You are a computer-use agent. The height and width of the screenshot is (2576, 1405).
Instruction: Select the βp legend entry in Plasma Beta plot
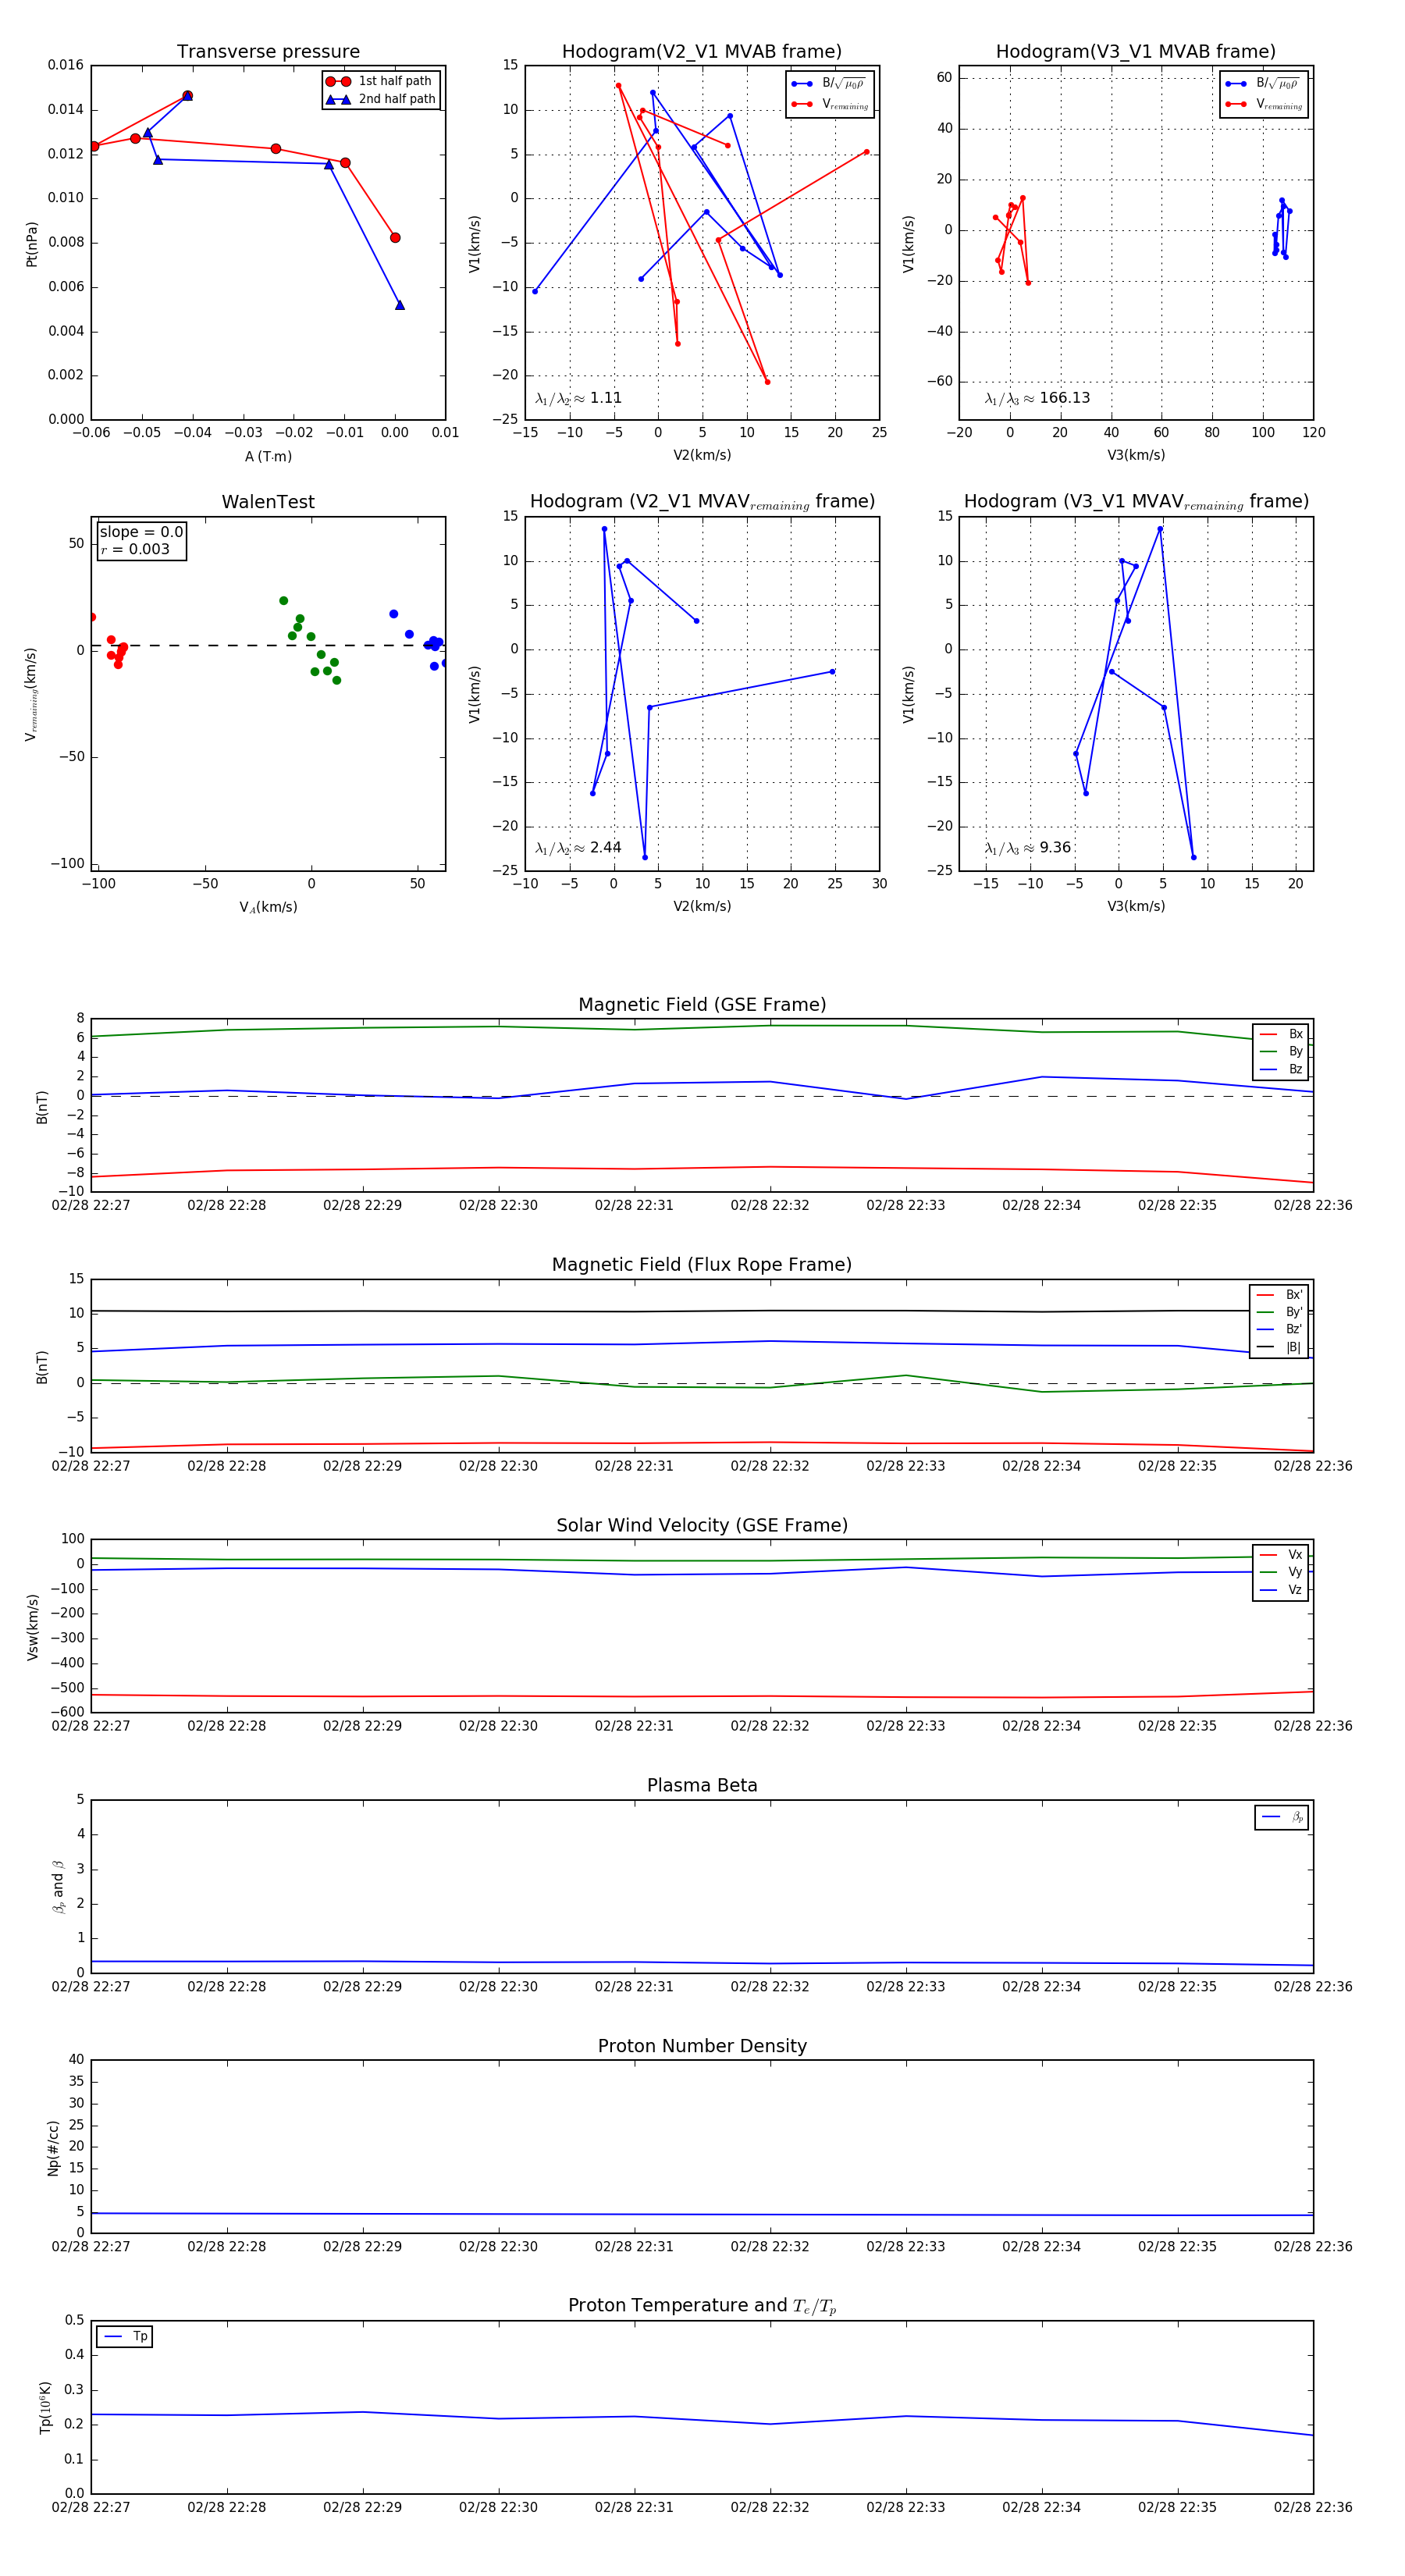(x=1283, y=1817)
